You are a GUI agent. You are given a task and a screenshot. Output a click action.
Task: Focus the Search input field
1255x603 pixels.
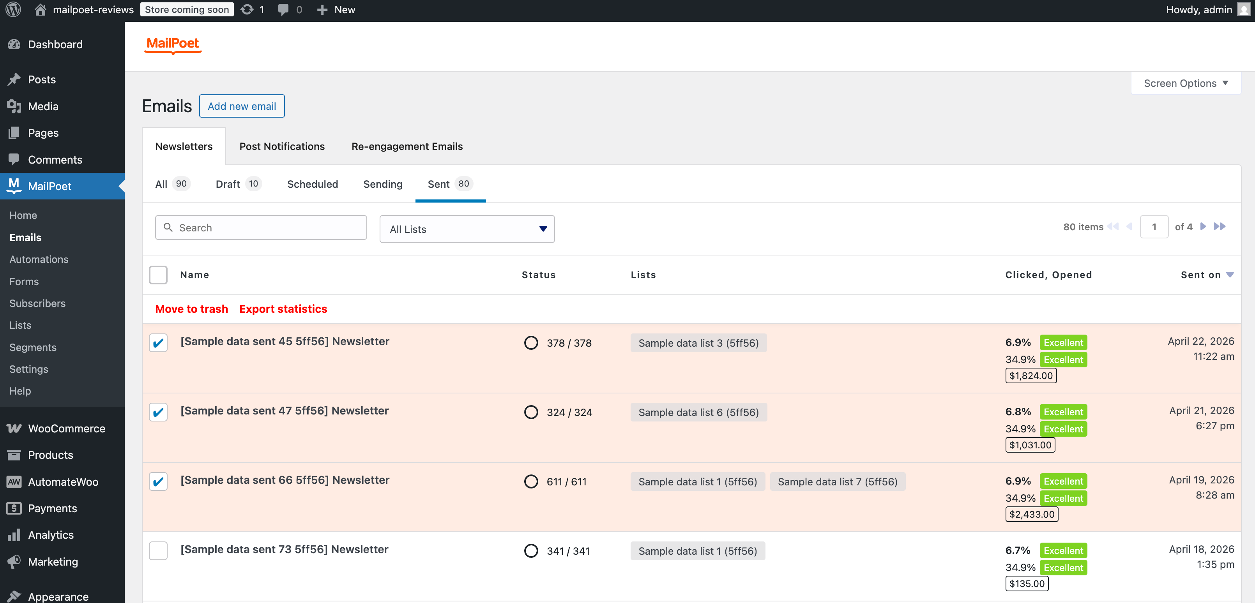261,227
